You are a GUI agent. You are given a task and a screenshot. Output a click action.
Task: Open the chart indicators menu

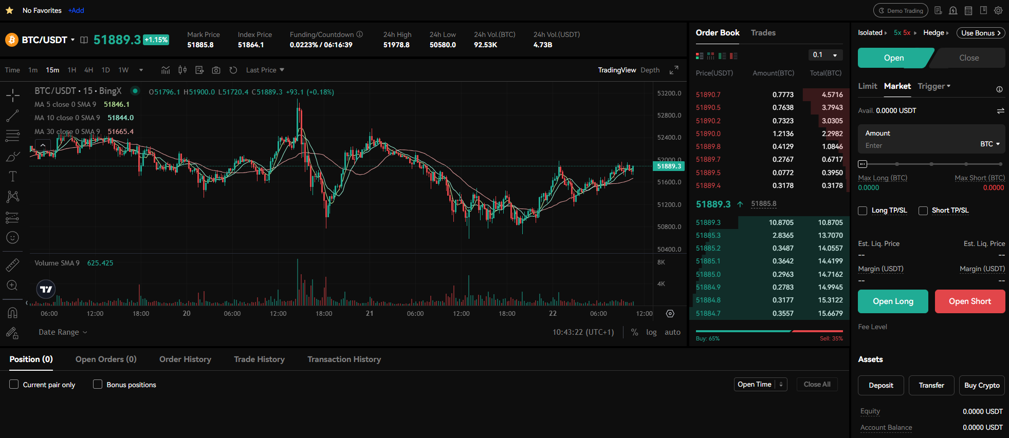point(166,70)
